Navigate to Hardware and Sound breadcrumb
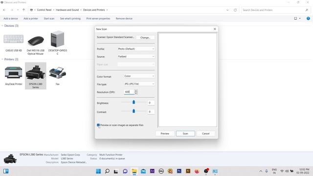 click(67, 10)
